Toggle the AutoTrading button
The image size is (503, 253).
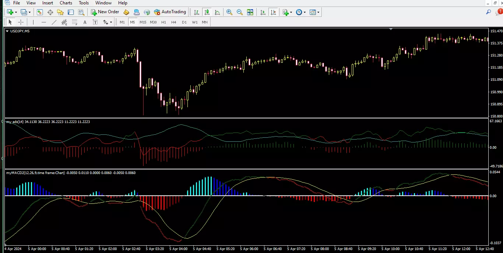point(170,12)
